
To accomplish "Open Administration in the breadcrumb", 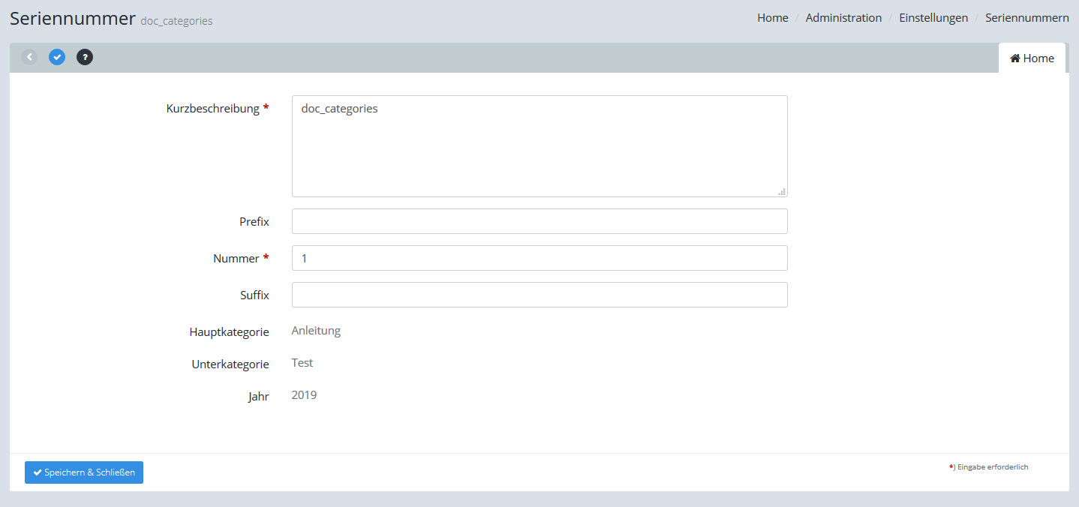I will coord(843,18).
